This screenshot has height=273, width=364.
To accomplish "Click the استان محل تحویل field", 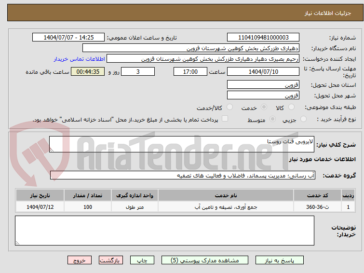I will 263,84.
